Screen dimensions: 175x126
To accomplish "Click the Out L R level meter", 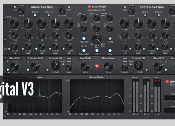I will tap(157, 96).
